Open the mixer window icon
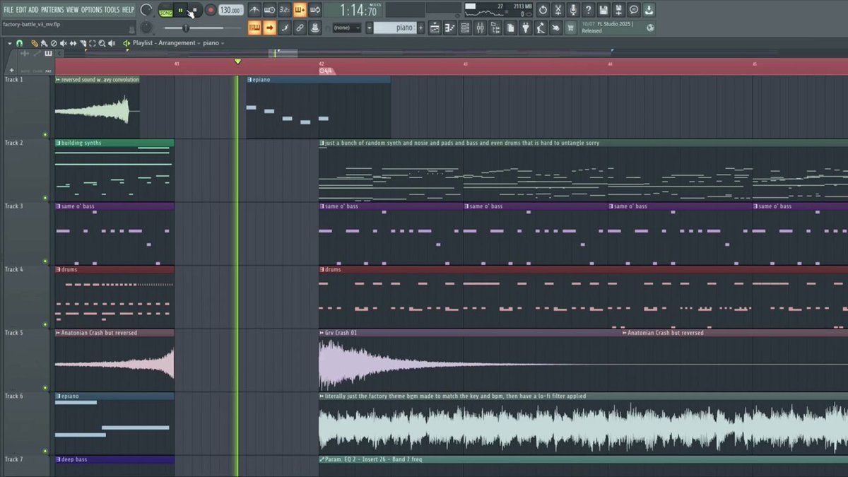848x477 pixels. 478,28
